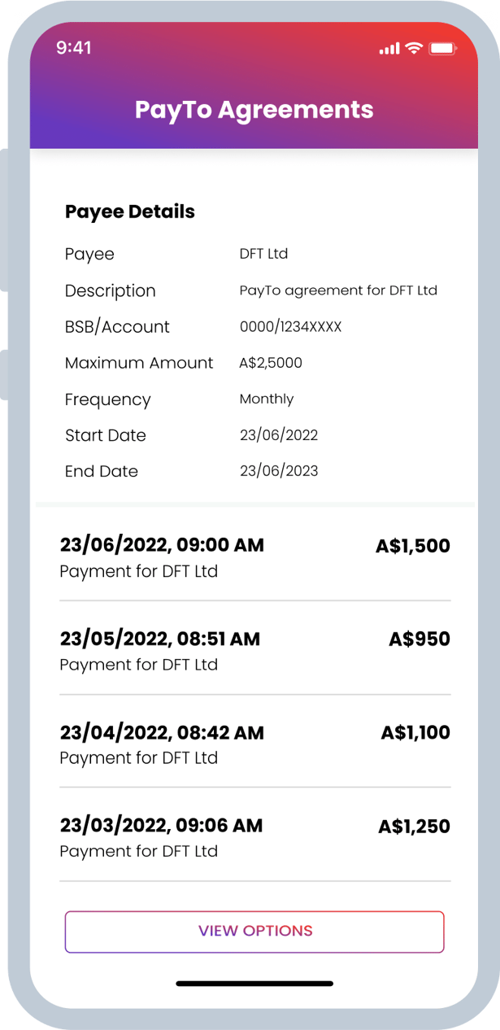Select the Maximum Amount value A$2,5000
The height and width of the screenshot is (1030, 500).
[271, 362]
